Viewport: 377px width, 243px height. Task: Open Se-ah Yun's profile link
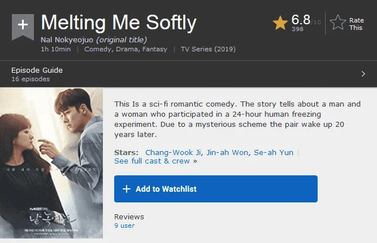pyautogui.click(x=274, y=153)
